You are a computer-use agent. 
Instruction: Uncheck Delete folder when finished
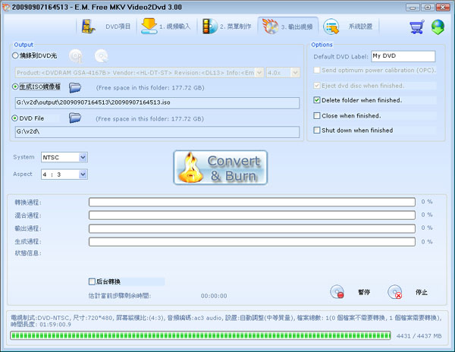pos(317,100)
